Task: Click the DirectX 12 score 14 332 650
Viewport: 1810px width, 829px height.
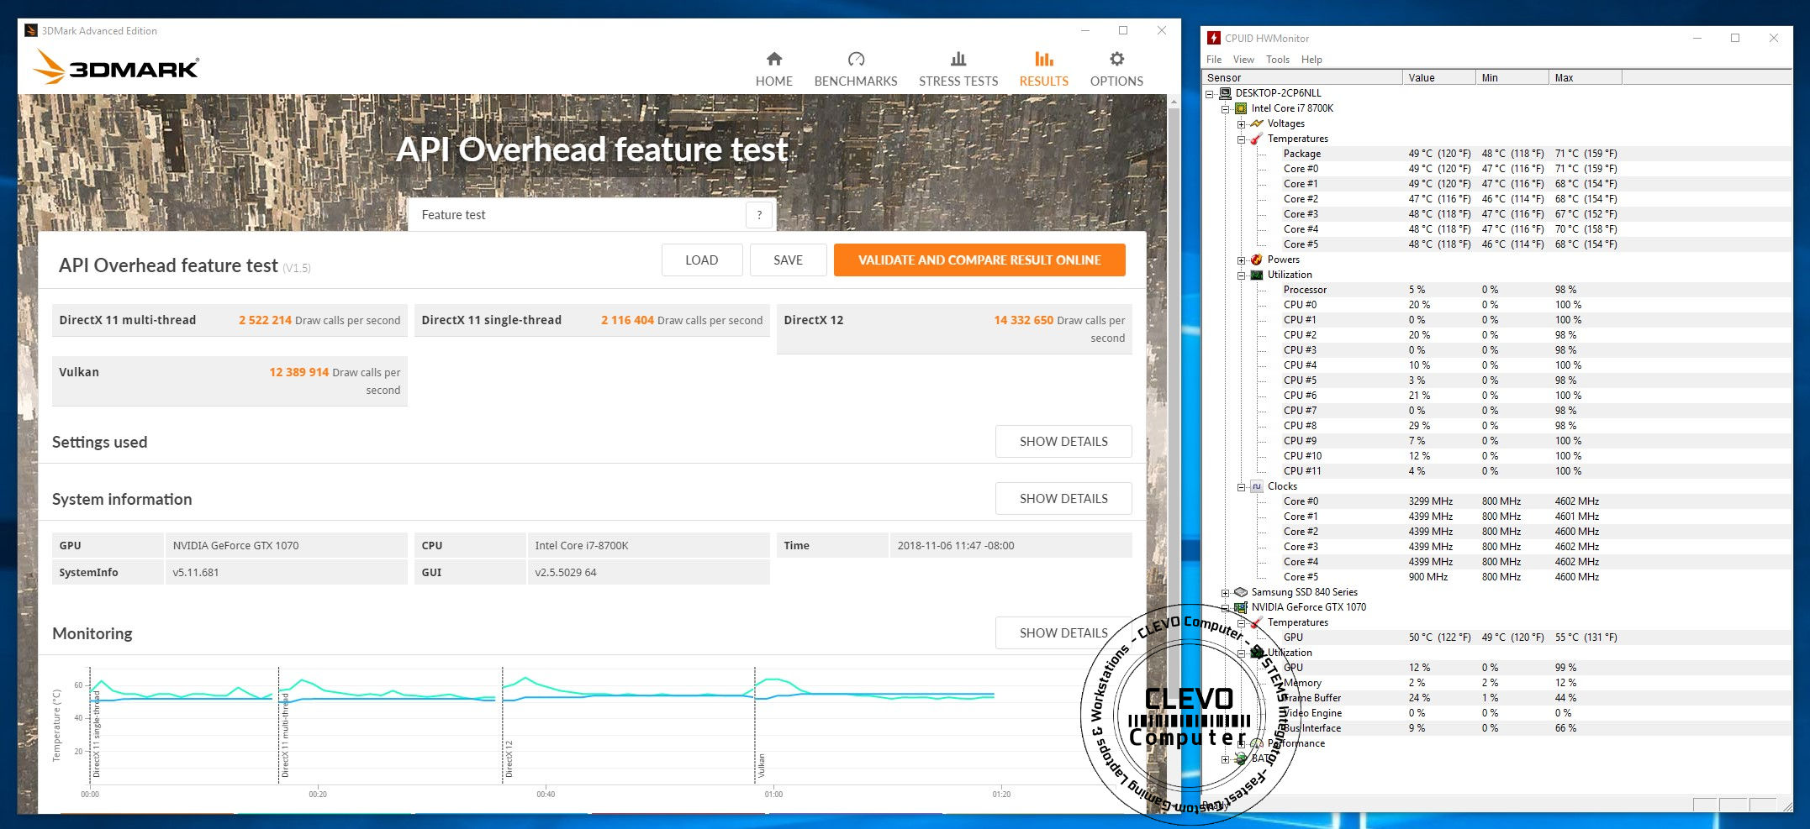Action: point(1023,320)
